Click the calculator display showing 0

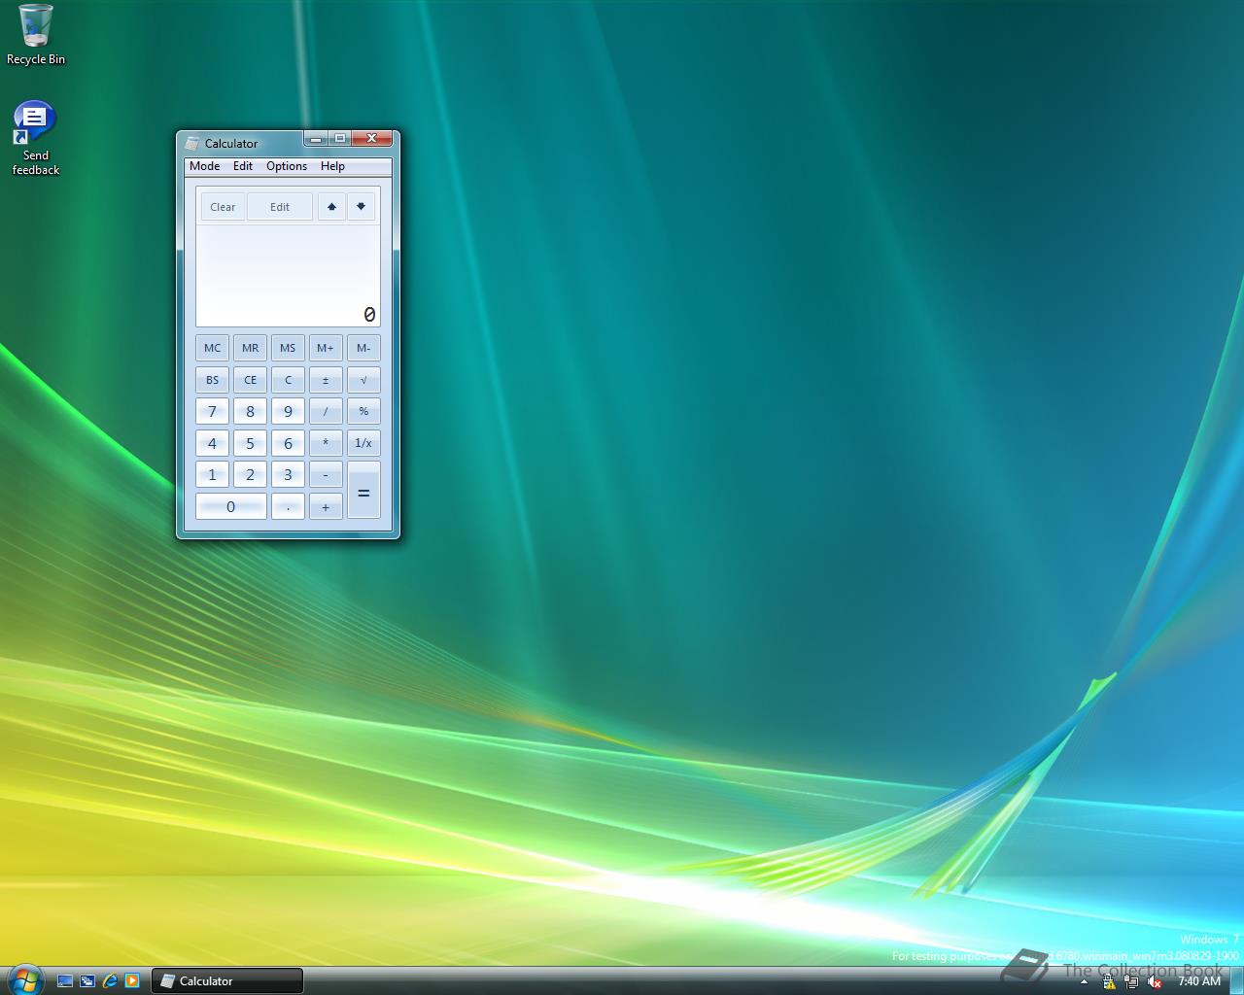click(289, 276)
